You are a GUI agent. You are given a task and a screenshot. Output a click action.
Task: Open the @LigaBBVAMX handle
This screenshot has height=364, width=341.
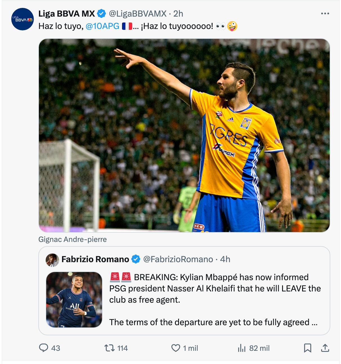[138, 14]
